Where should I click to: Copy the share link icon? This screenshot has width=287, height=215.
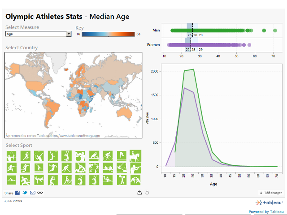40,193
